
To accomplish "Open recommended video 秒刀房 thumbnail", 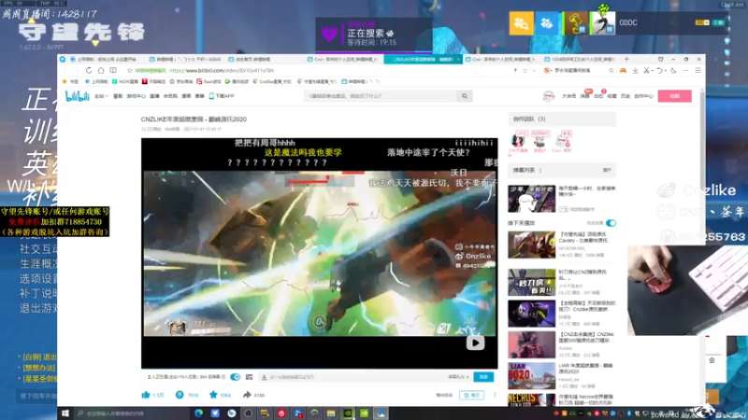I will pyautogui.click(x=531, y=282).
